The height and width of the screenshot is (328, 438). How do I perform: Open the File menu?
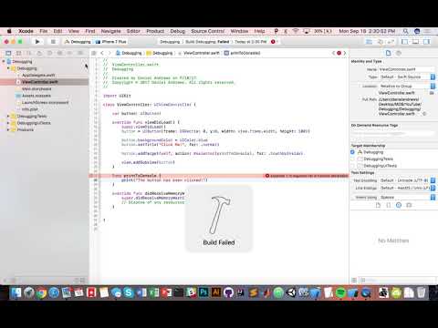44,31
